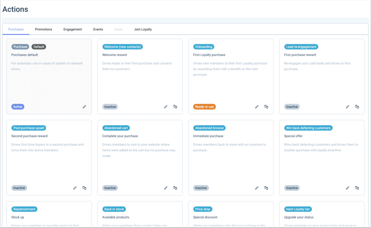The height and width of the screenshot is (228, 371).
Task: Edit the Special offer action
Action: (x=348, y=188)
